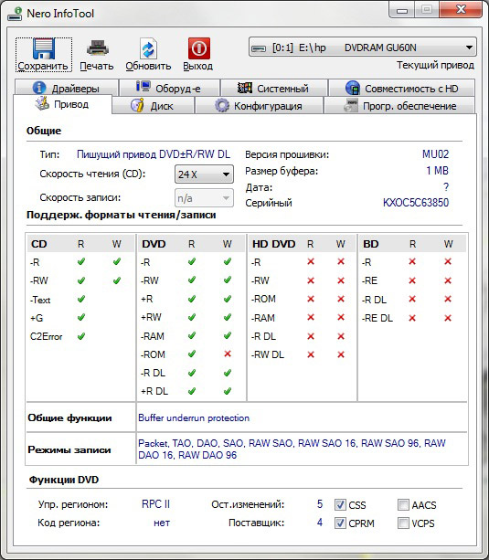Viewport: 489px width, 560px height.
Task: Click the BD column header
Action: 371,244
